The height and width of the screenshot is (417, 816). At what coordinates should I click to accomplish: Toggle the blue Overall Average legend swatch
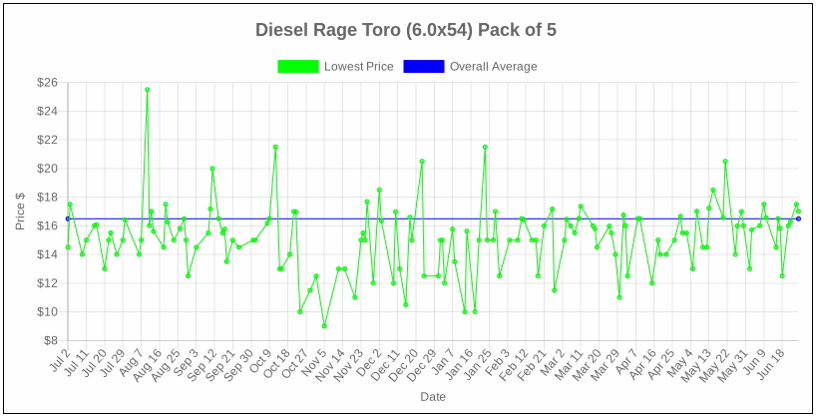point(424,67)
